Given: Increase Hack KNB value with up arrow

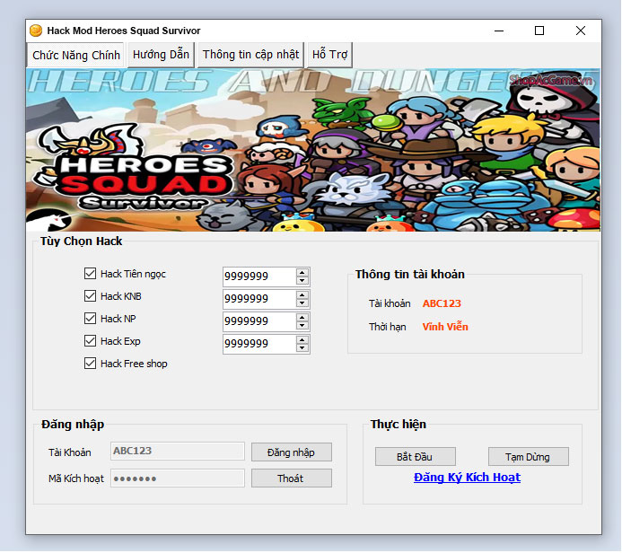Looking at the screenshot, I should click(302, 295).
